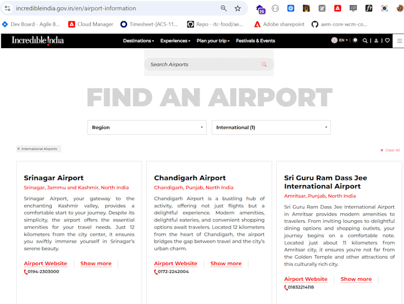Click the Chandigarh Airport card title
Screen dimensions: 404x304
tap(190, 178)
